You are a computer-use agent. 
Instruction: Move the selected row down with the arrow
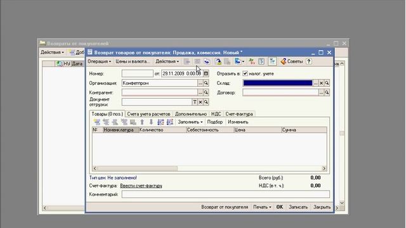tap(151, 122)
